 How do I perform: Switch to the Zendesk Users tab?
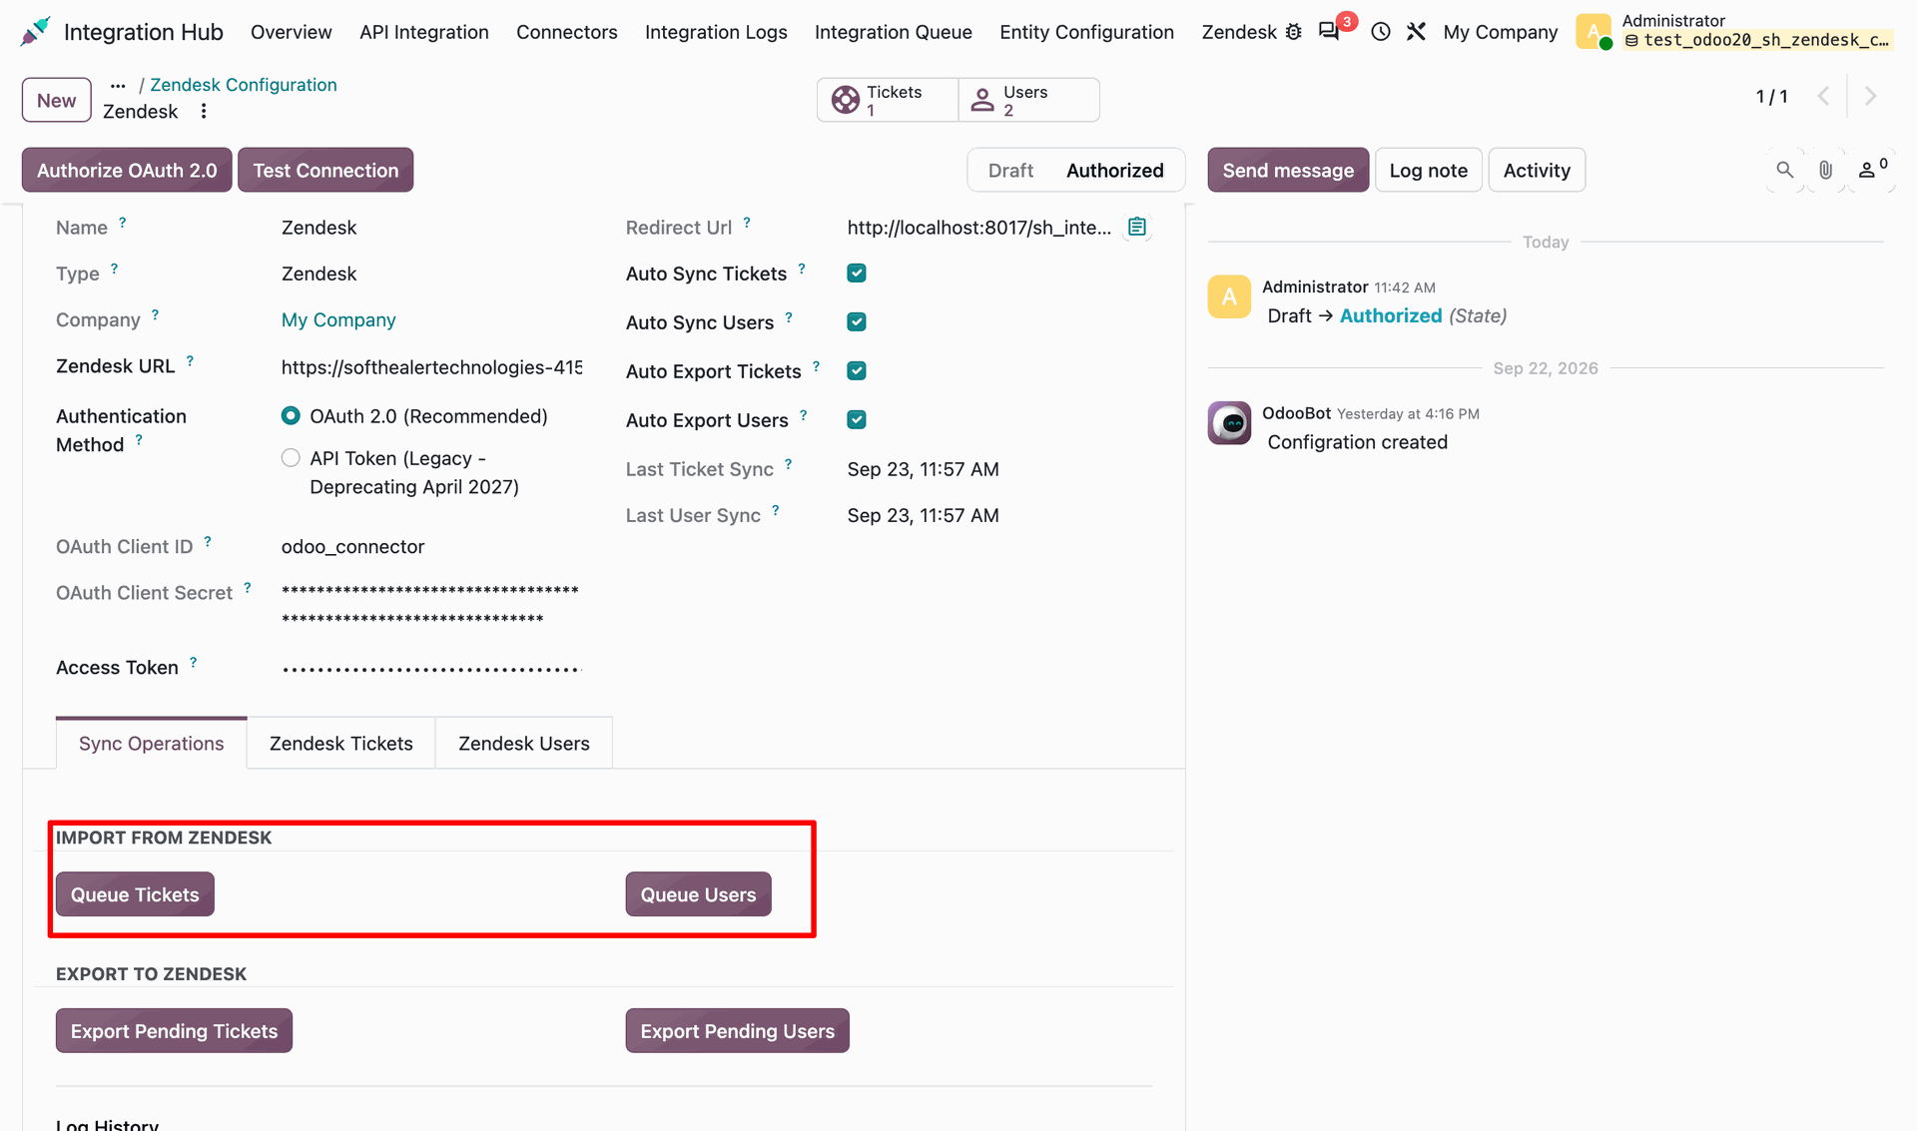pos(523,743)
